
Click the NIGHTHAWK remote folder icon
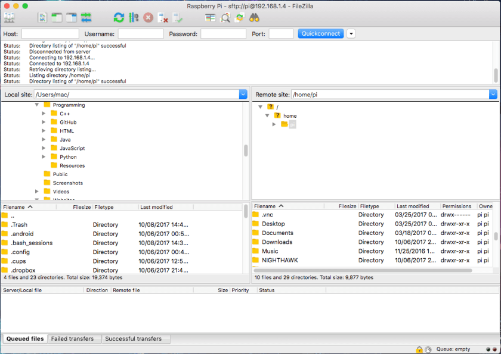point(256,260)
